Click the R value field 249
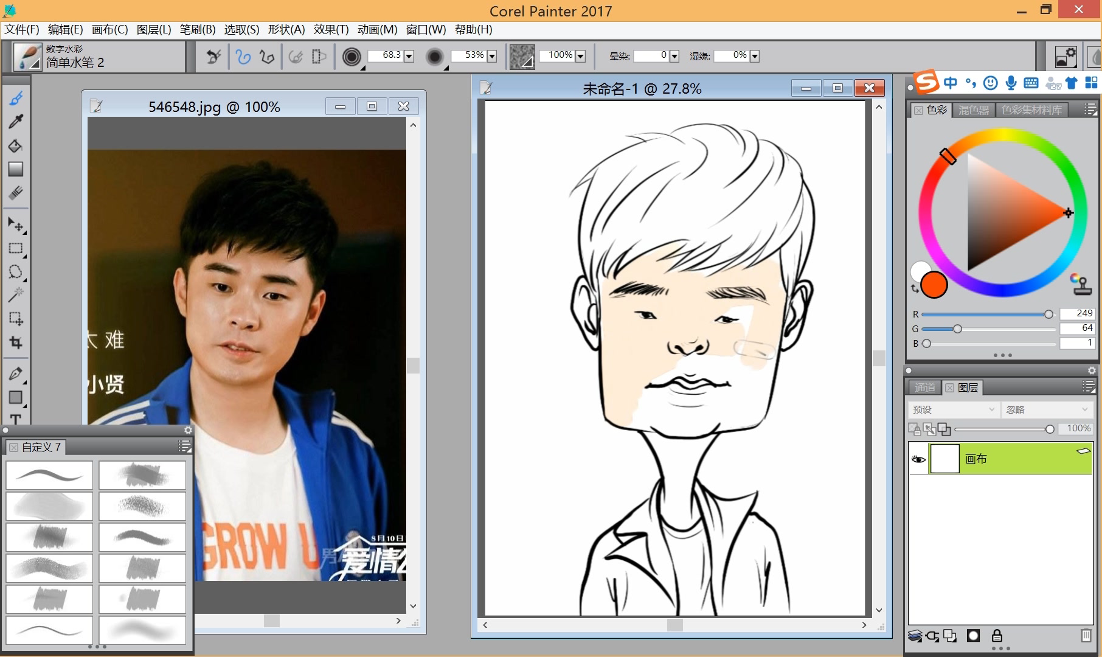The height and width of the screenshot is (657, 1102). 1077,314
